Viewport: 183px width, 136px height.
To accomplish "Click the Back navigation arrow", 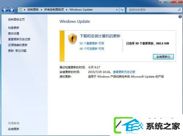I will coord(5,10).
